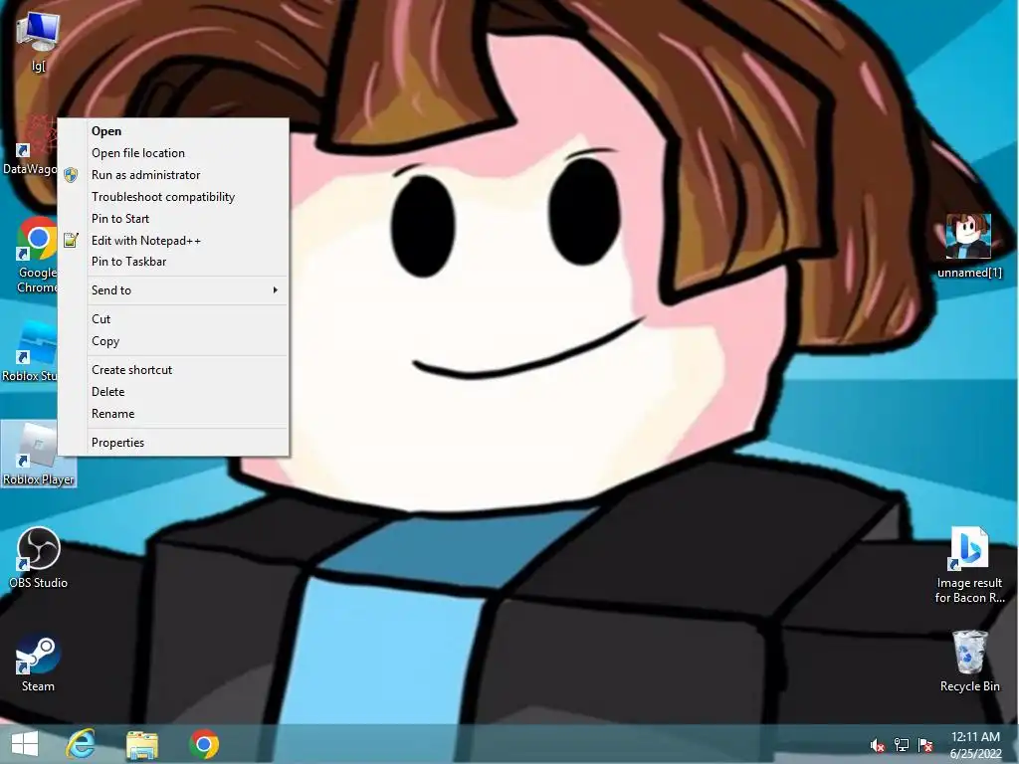Viewport: 1019px width, 764px height.
Task: Choose Create shortcut
Action: tap(173, 370)
